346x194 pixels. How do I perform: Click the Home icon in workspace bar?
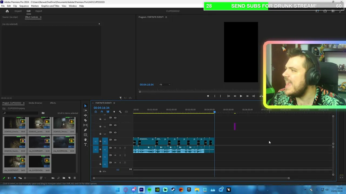[x=7, y=11]
